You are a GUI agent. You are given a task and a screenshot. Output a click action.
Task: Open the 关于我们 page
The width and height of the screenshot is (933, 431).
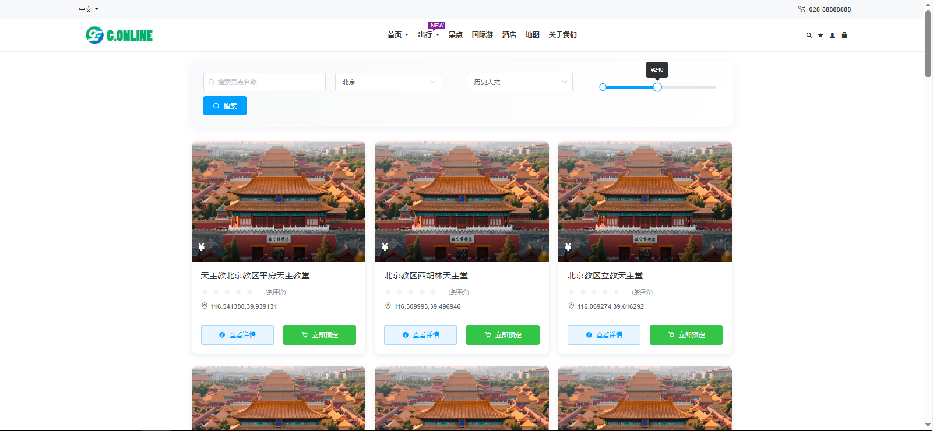(563, 35)
